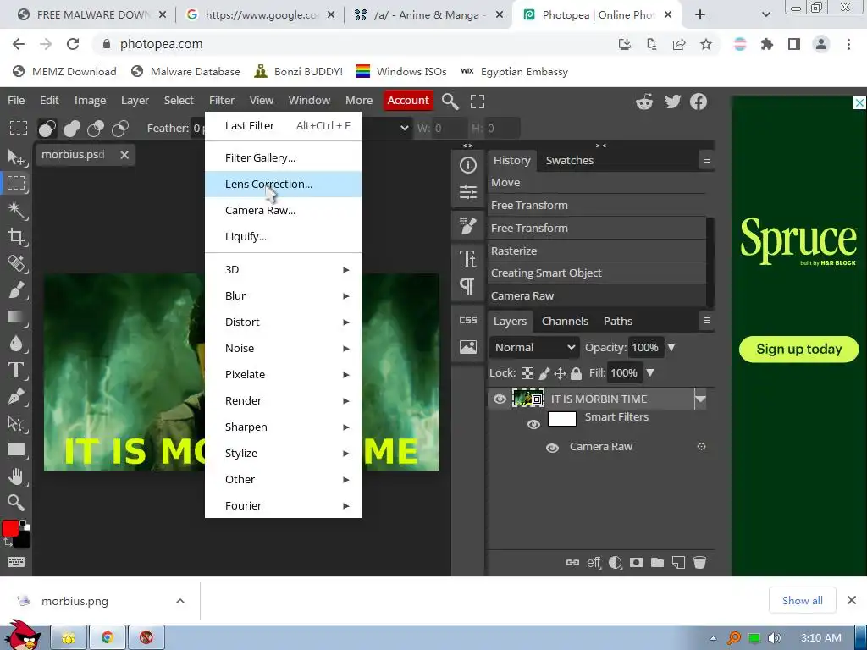Open the Character panel icon

467,259
